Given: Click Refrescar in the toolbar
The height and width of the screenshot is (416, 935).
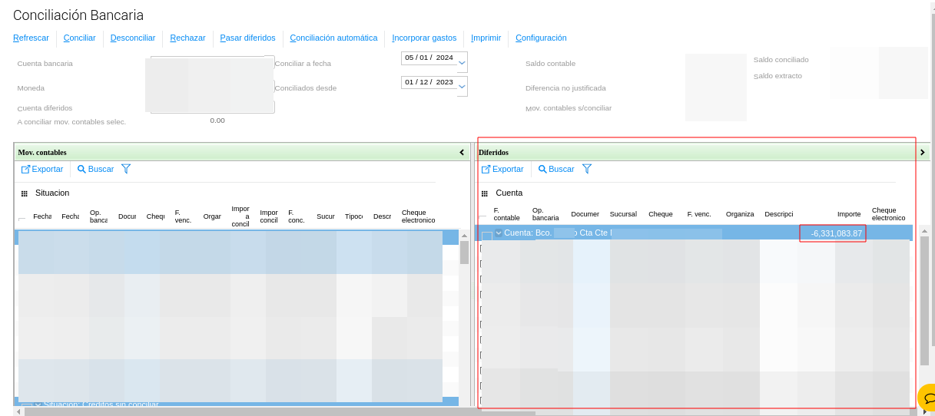Looking at the screenshot, I should point(31,38).
